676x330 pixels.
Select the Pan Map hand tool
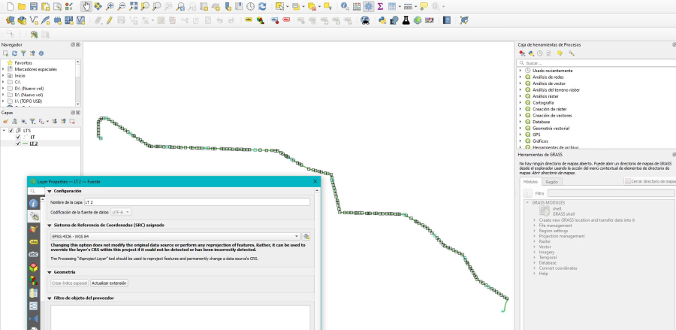coord(86,6)
